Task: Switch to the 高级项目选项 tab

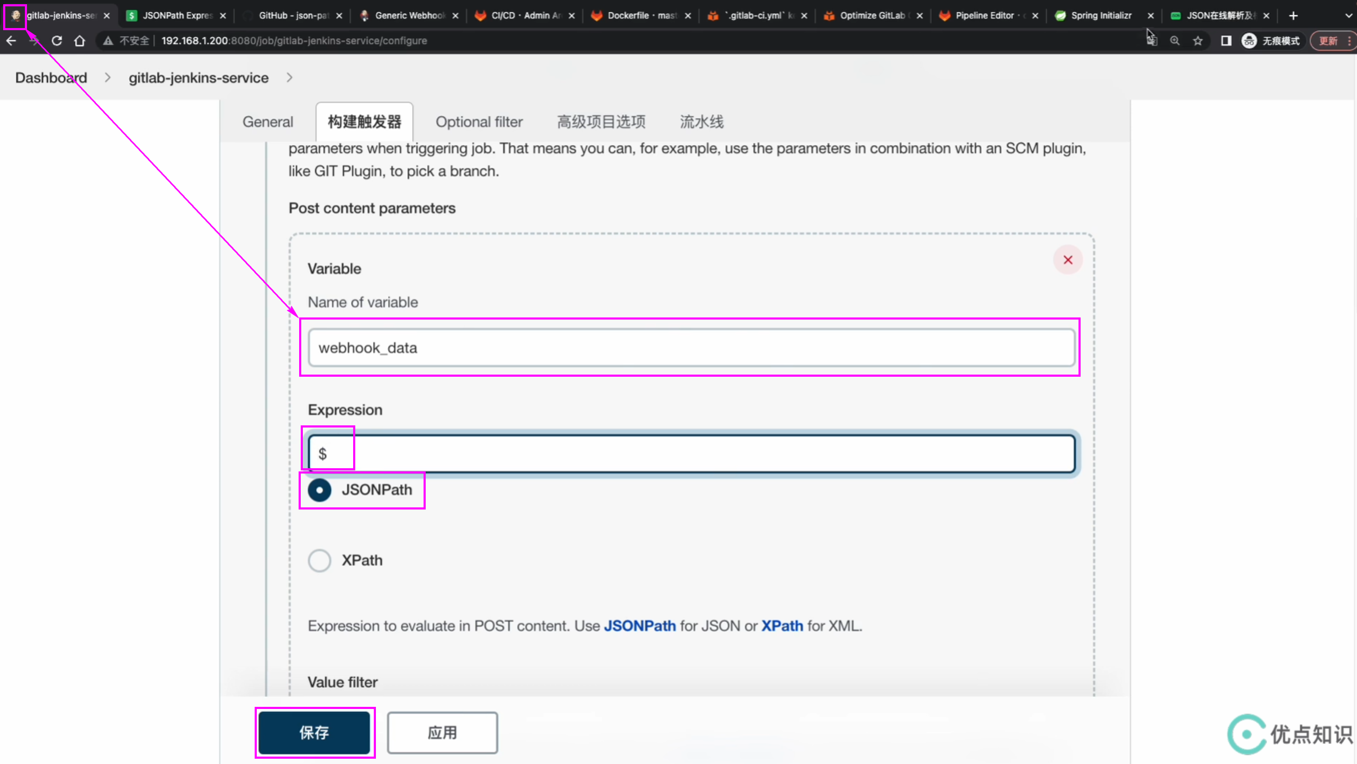Action: [x=601, y=122]
